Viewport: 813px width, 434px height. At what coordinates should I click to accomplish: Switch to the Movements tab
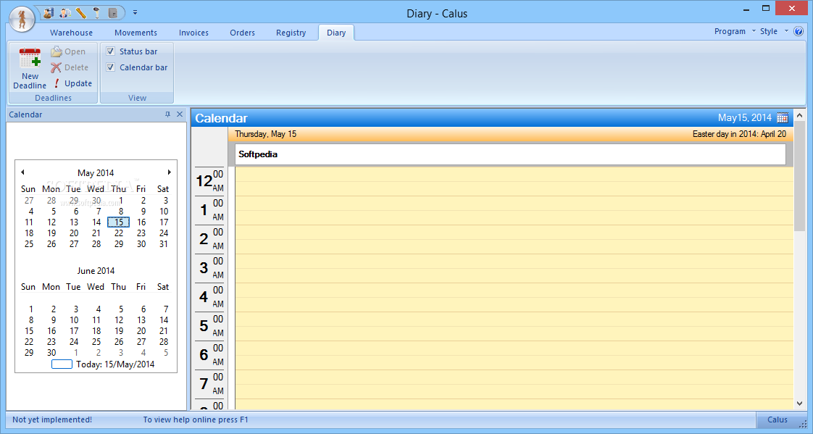[135, 33]
